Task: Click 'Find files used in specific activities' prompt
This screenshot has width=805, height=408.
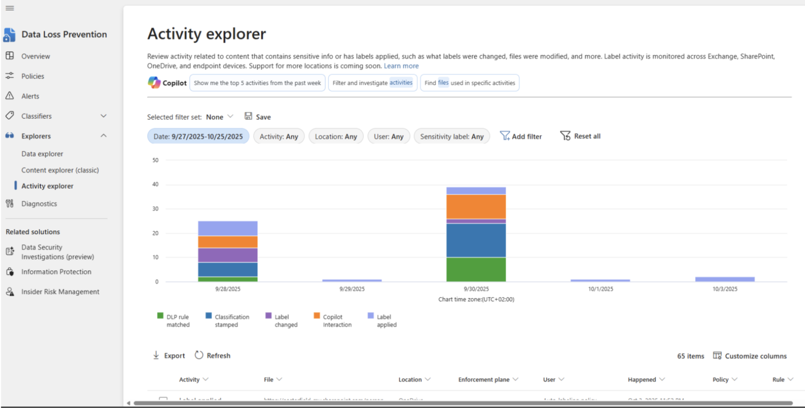Action: click(470, 83)
